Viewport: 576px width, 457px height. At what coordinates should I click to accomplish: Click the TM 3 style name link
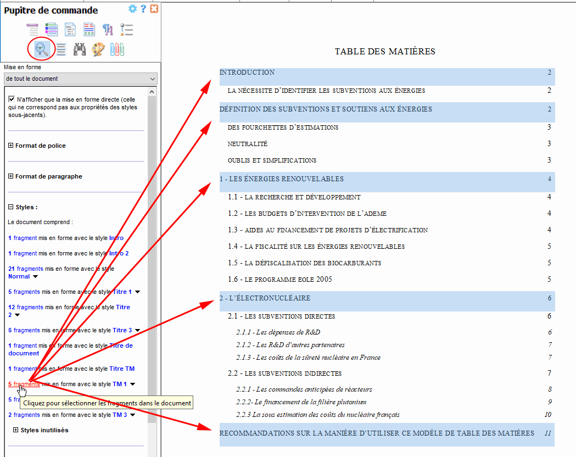coord(119,415)
